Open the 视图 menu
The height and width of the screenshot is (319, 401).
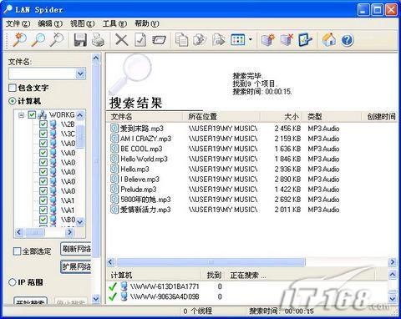(83, 23)
